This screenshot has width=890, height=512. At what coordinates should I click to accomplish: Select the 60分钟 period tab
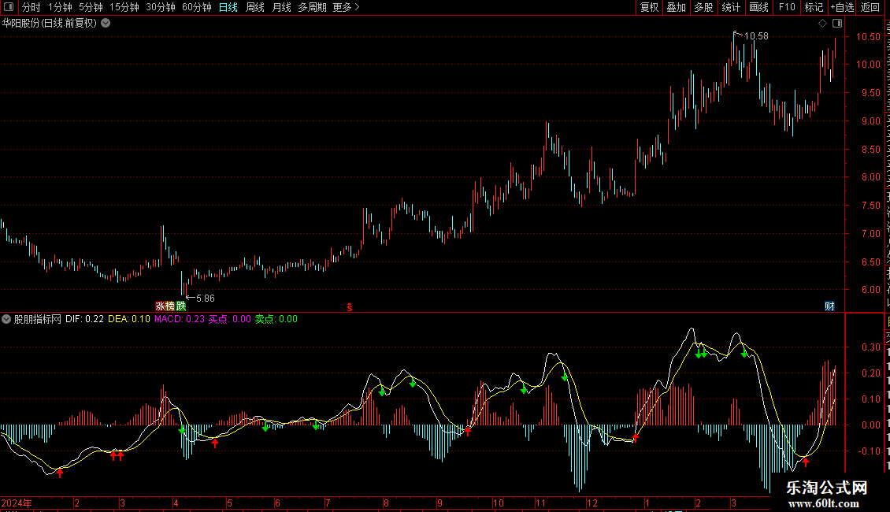click(x=197, y=7)
